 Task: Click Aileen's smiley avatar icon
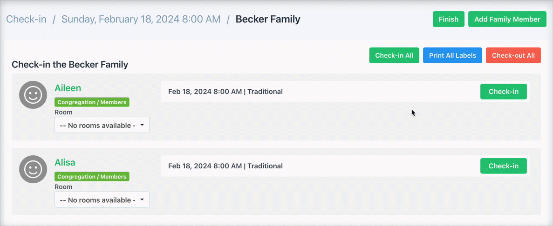33,95
